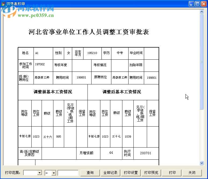The height and width of the screenshot is (179, 208).
Task: Expand the 打印范围 field dropdown
Action: (x=39, y=173)
